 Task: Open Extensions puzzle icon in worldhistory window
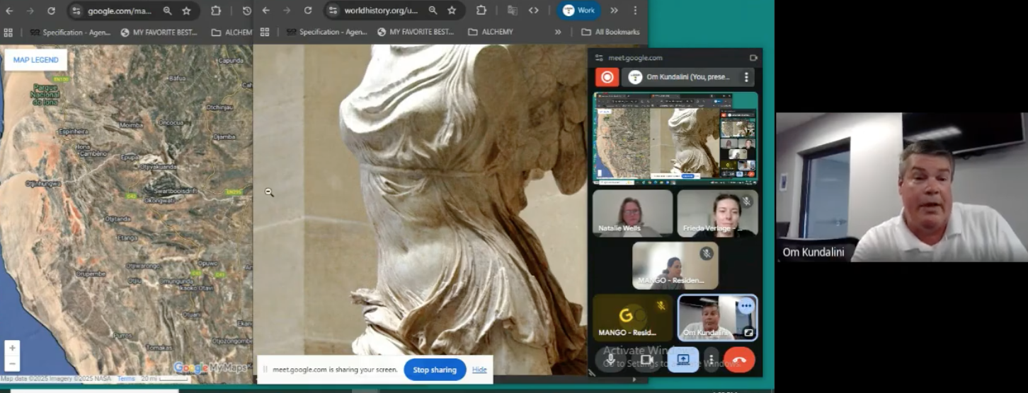pos(481,11)
